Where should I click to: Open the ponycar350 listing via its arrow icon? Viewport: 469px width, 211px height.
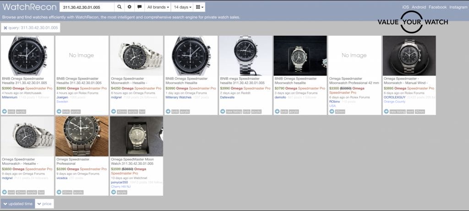tap(114, 192)
